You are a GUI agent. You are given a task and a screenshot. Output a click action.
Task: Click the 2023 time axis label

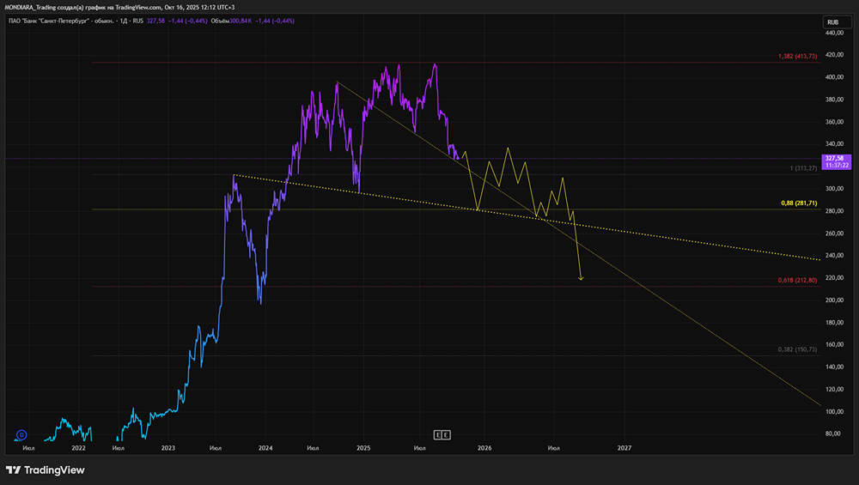168,448
